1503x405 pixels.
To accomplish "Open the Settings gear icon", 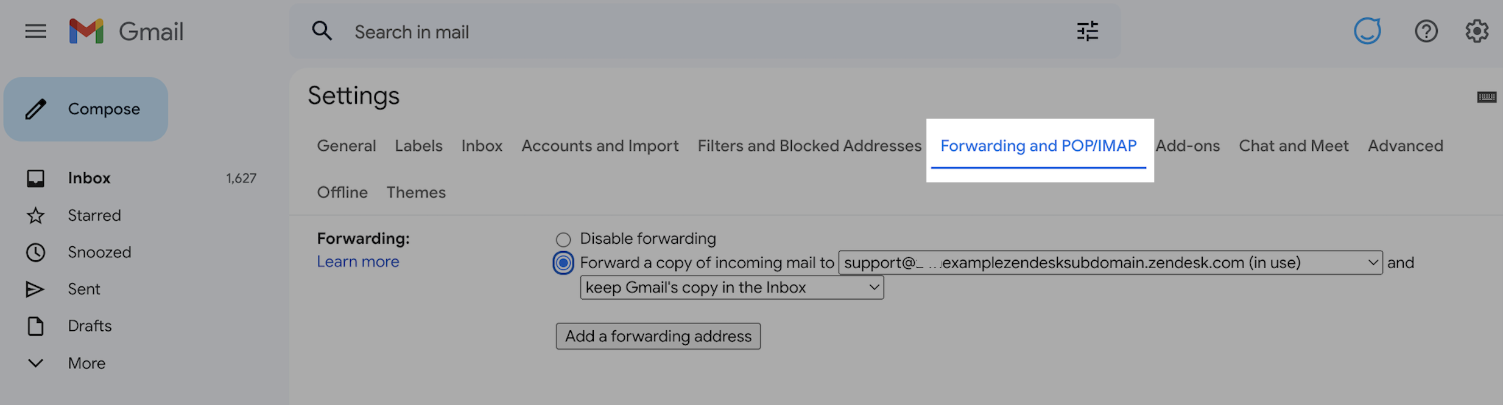I will click(1477, 31).
